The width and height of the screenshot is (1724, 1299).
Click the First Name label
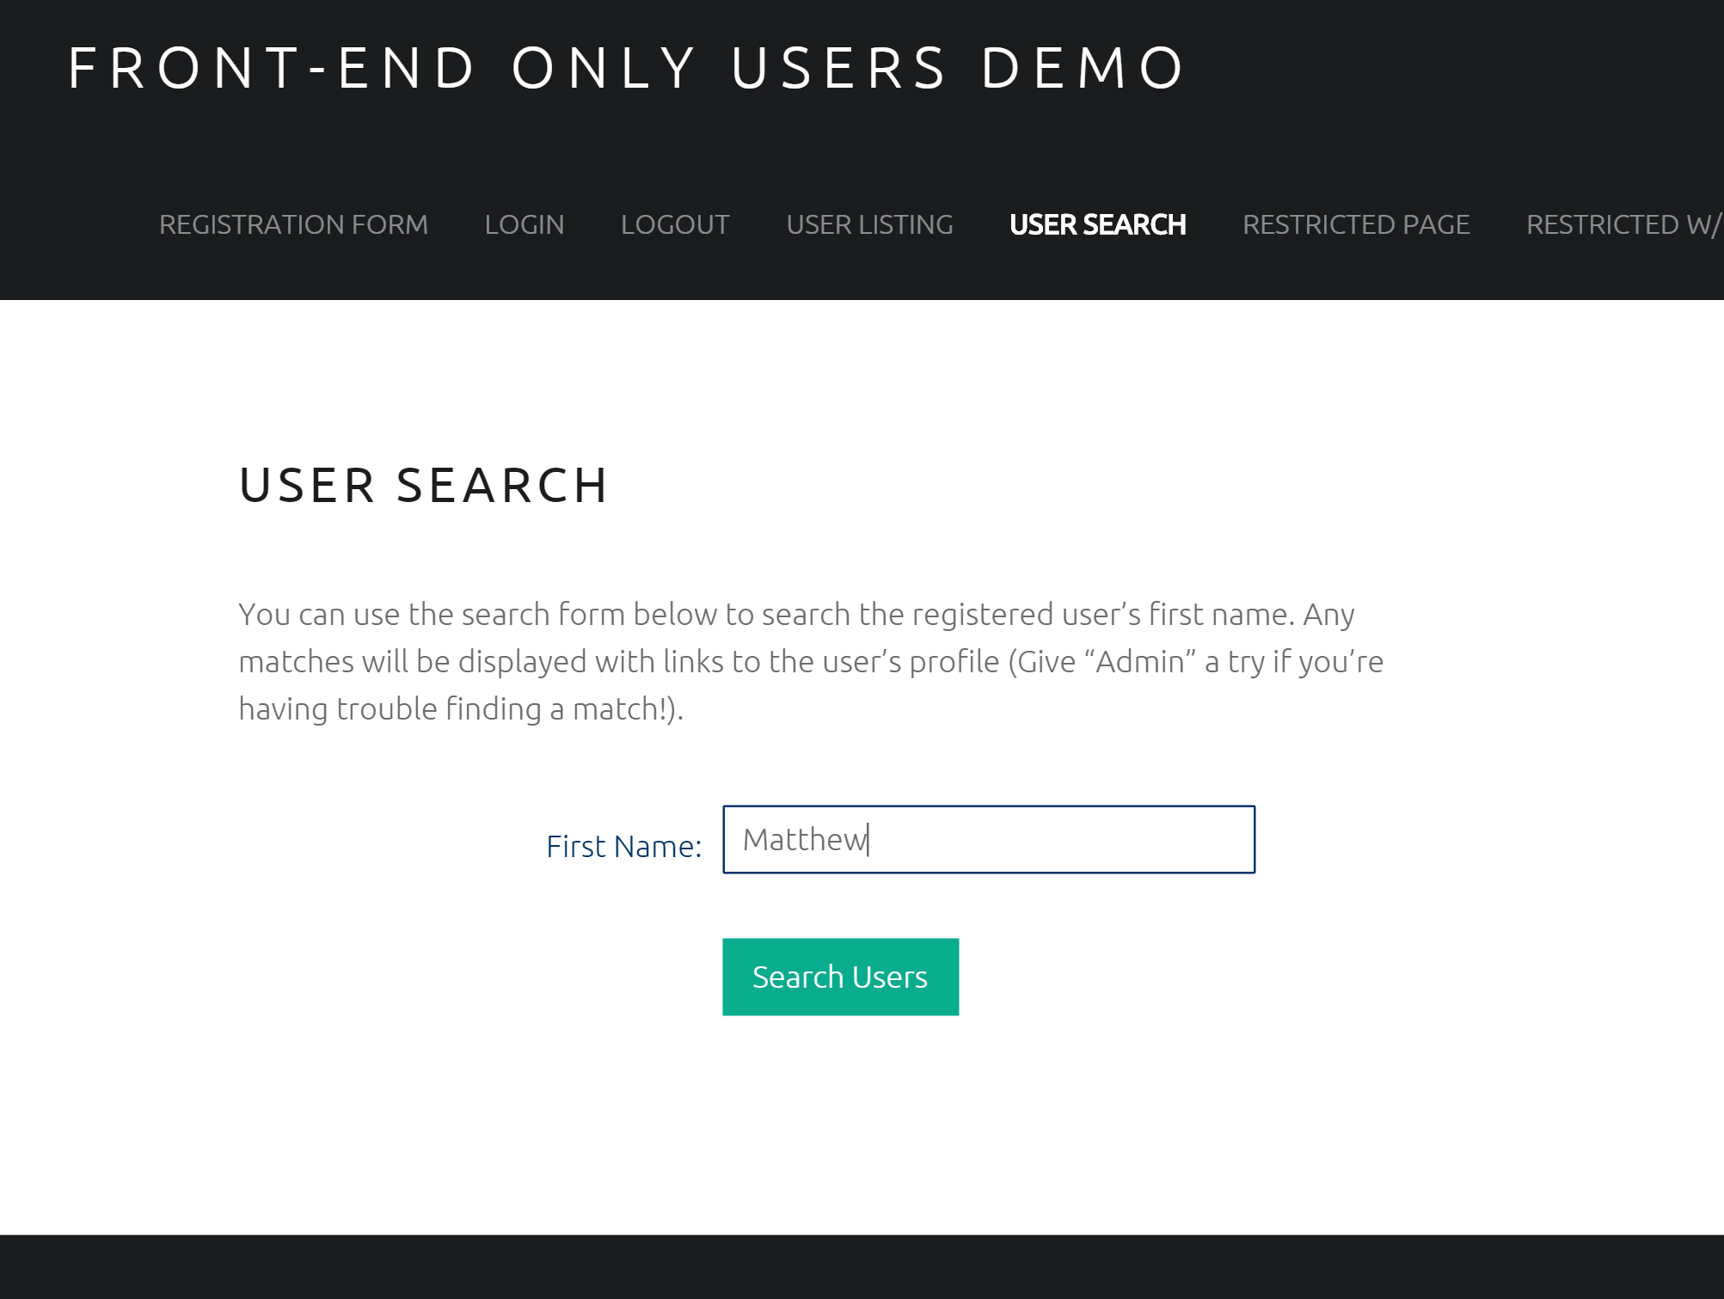[x=623, y=847]
